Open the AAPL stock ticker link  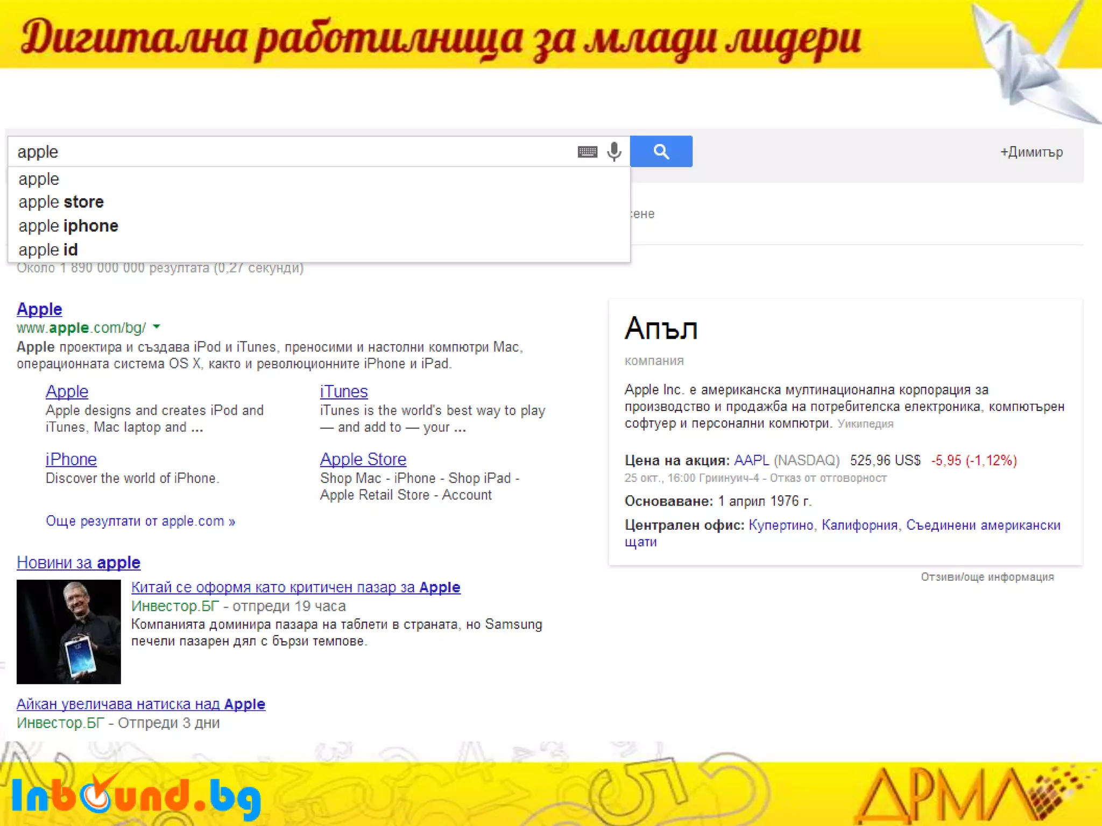(x=751, y=460)
